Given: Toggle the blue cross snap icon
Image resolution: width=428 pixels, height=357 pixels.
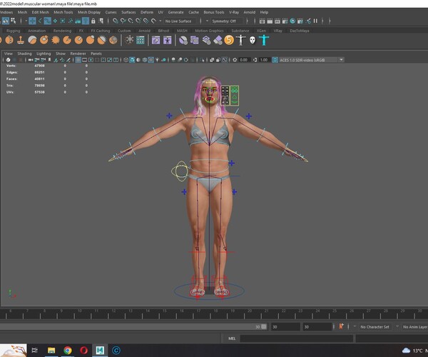Looking at the screenshot, I should pos(32,21).
